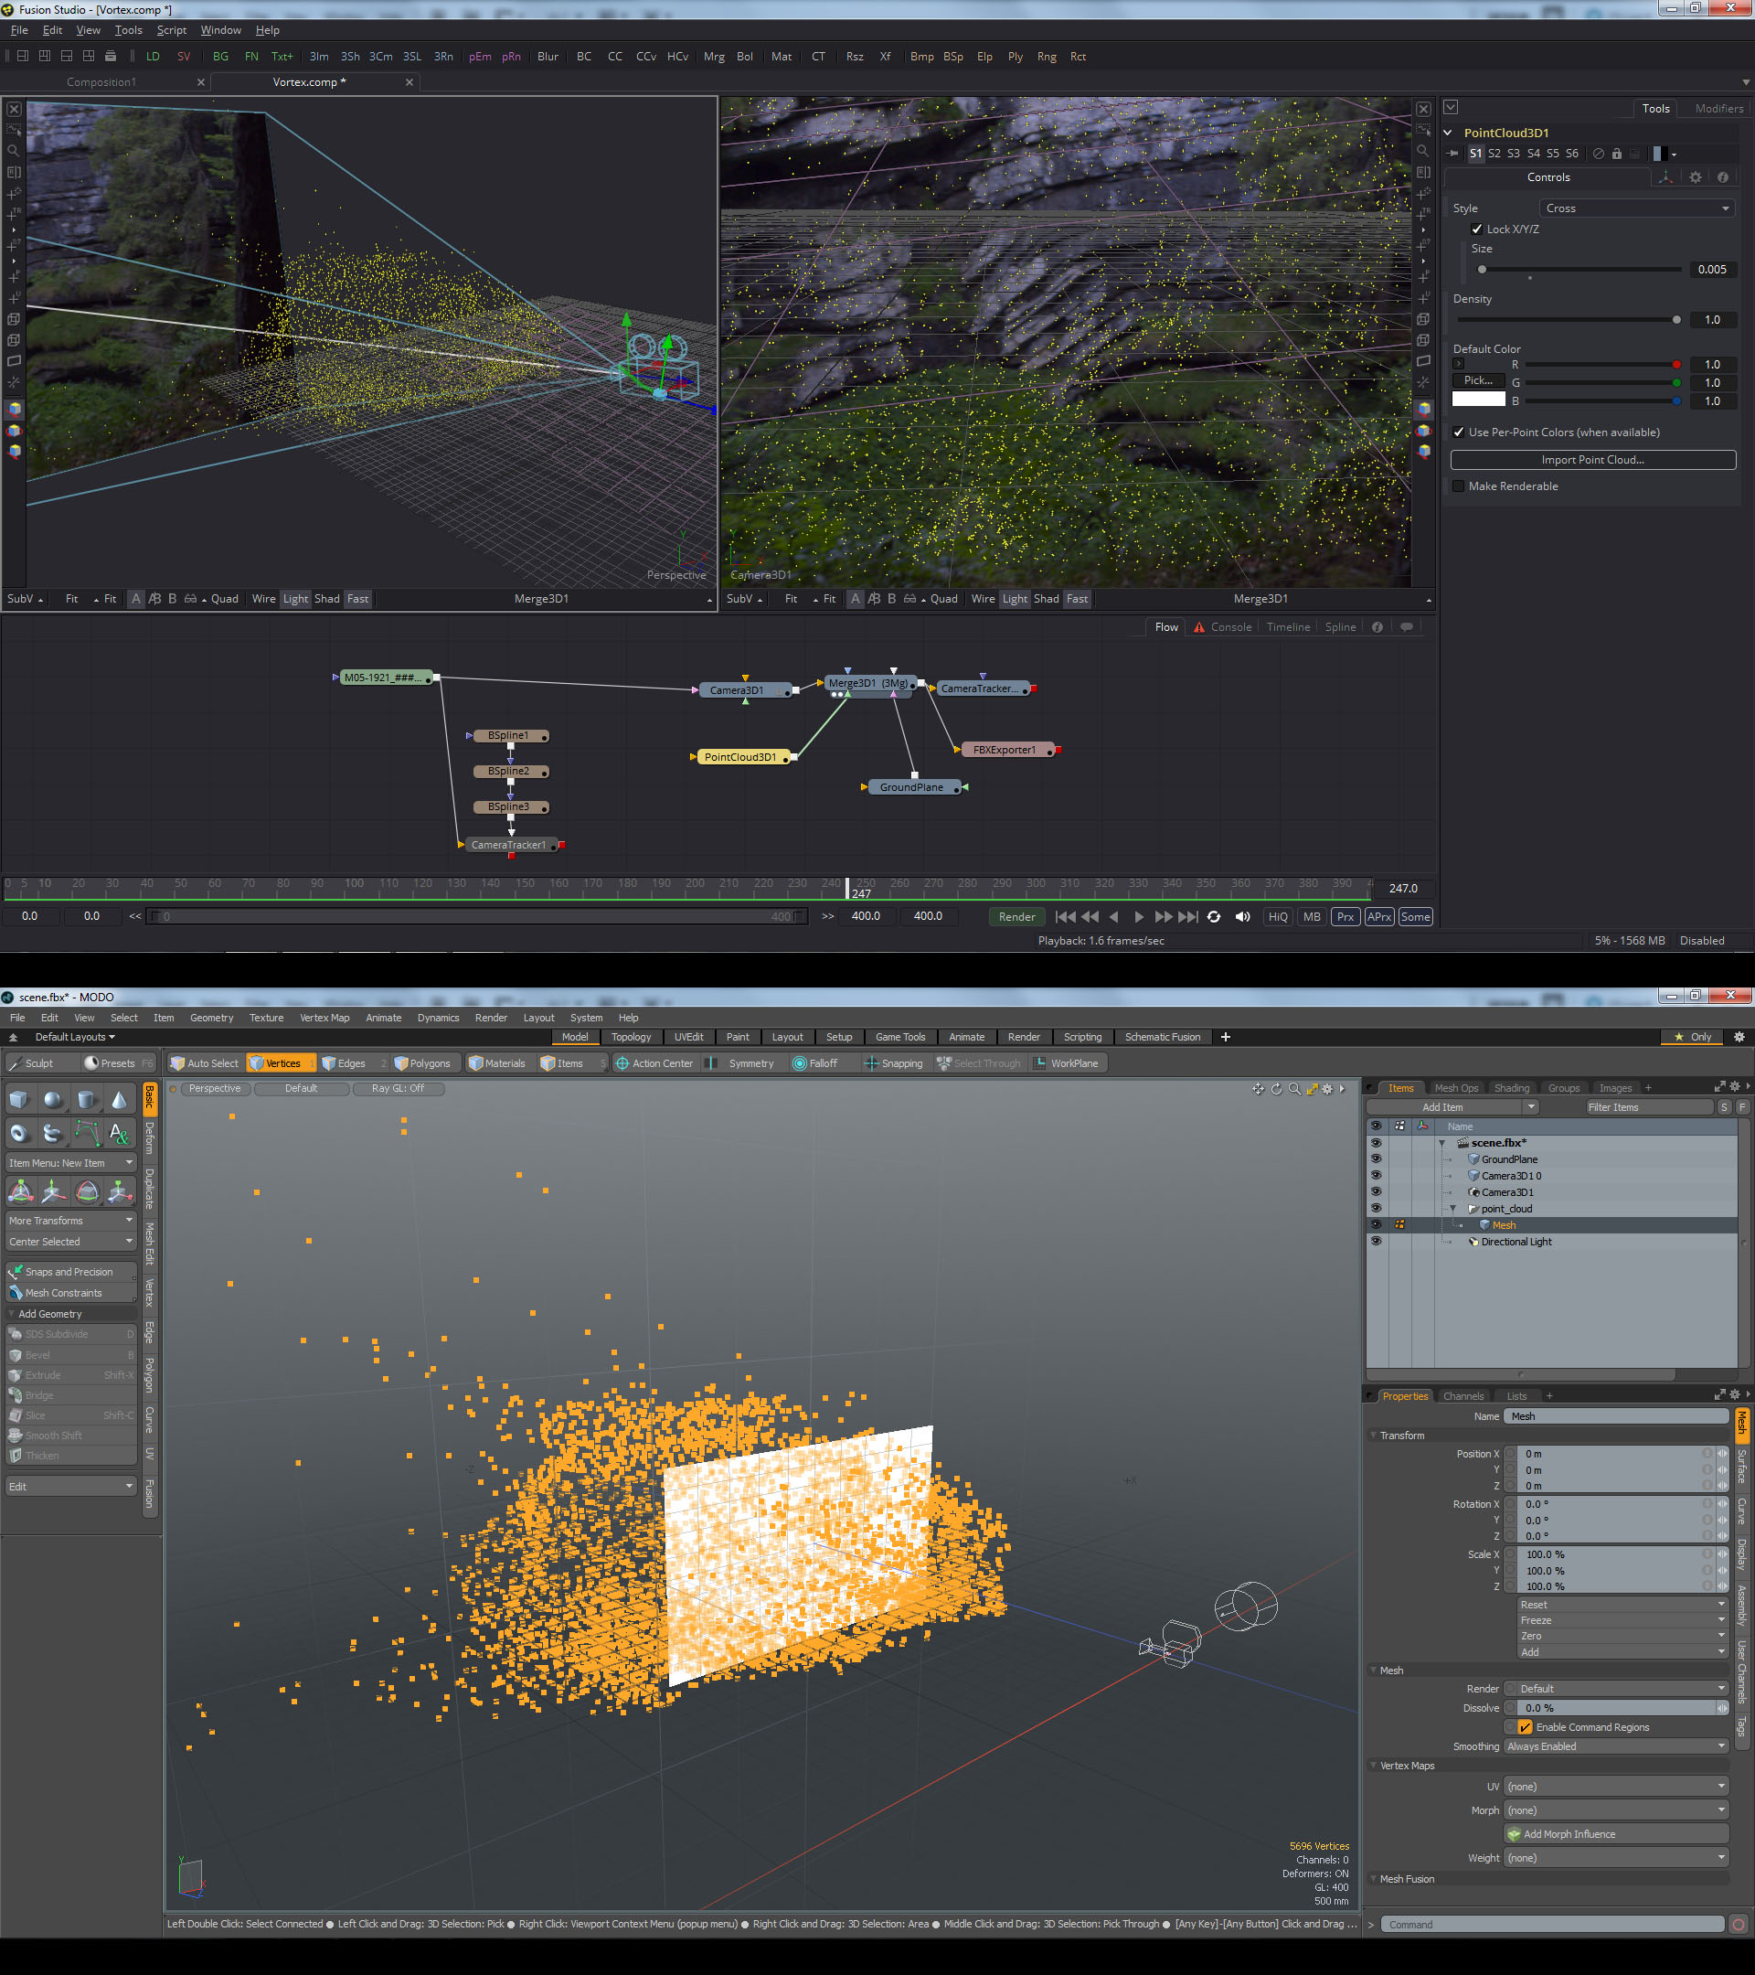Select MODO text tool icon

(x=119, y=1133)
